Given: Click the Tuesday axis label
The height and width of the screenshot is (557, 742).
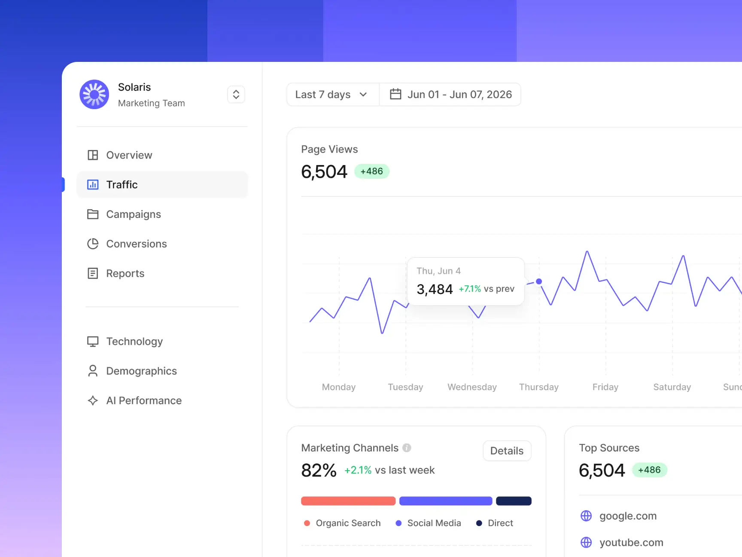Looking at the screenshot, I should click(x=406, y=387).
